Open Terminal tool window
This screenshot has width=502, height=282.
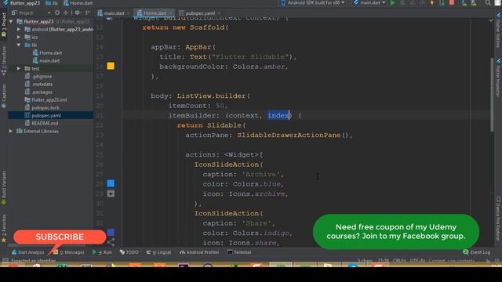coord(239,252)
